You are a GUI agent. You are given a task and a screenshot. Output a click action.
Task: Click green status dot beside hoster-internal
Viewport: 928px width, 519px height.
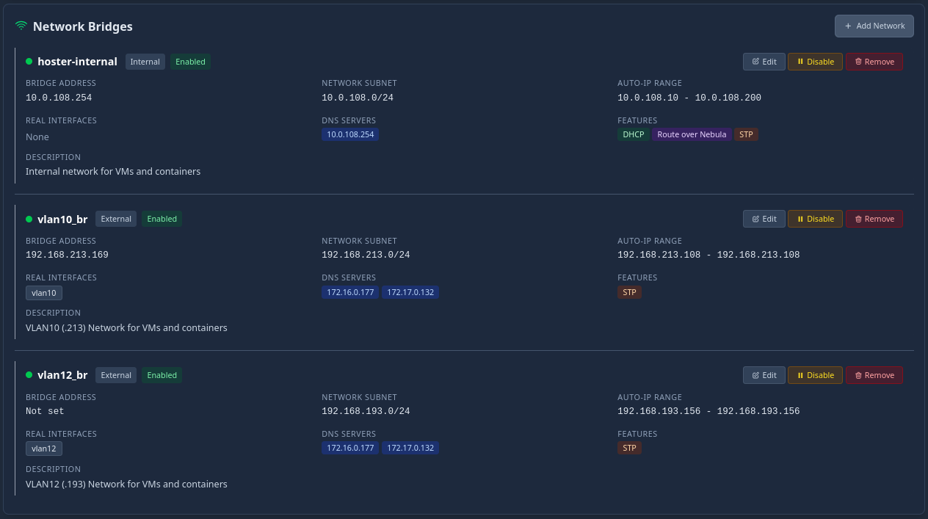(29, 62)
